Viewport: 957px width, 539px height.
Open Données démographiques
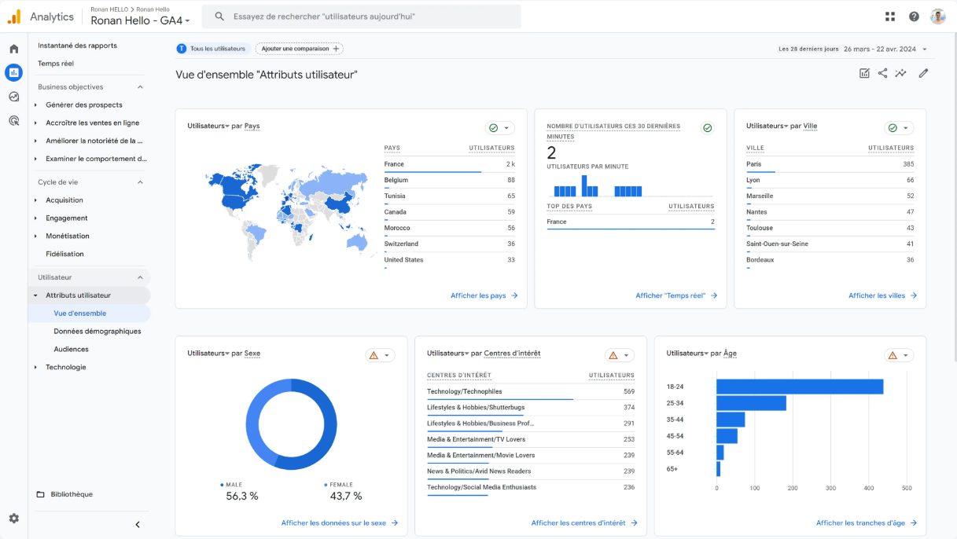point(98,332)
